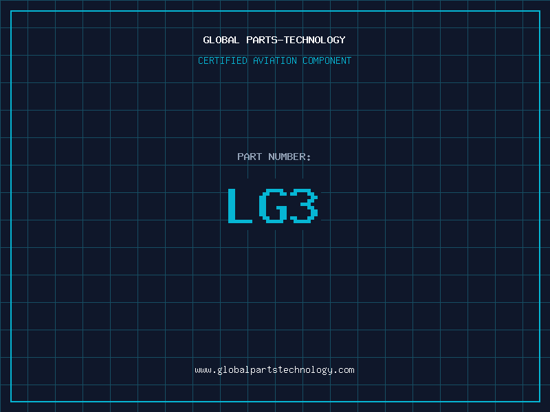550x412 pixels.
Task: Click the large digit 3
Action: 303,205
